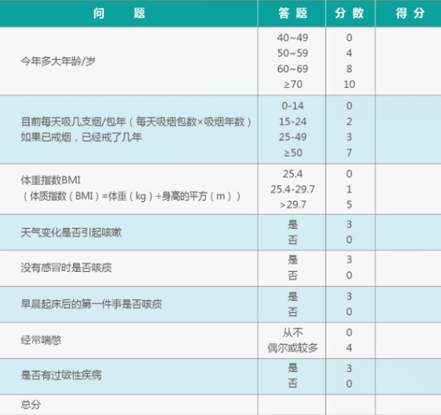Select 否 for 是否有过敏性疾病

click(x=292, y=384)
